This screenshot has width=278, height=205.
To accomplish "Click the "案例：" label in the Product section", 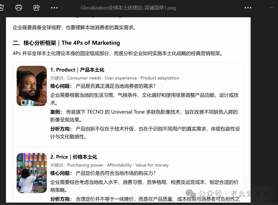I will (56, 112).
